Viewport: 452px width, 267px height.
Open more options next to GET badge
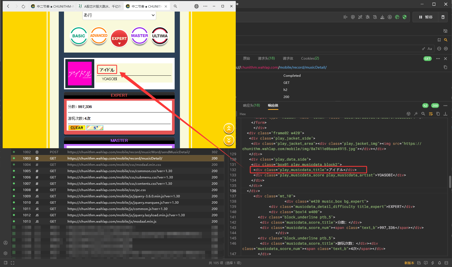point(438,59)
